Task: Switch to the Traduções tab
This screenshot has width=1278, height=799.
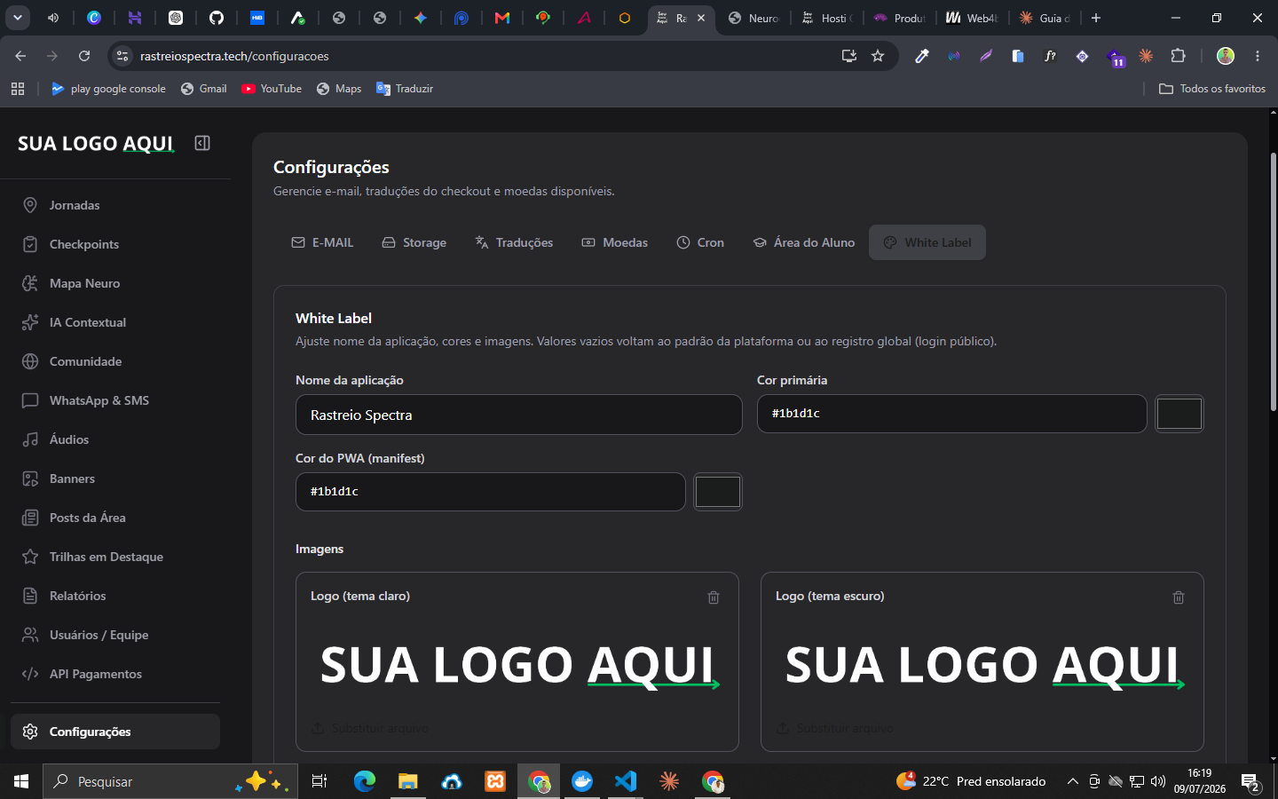Action: (514, 242)
